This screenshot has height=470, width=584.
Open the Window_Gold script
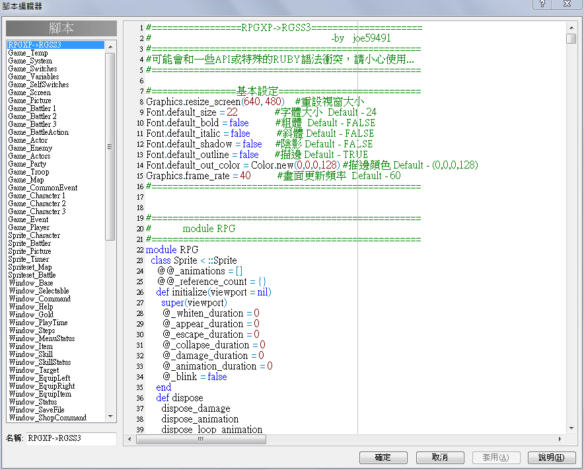(31, 315)
